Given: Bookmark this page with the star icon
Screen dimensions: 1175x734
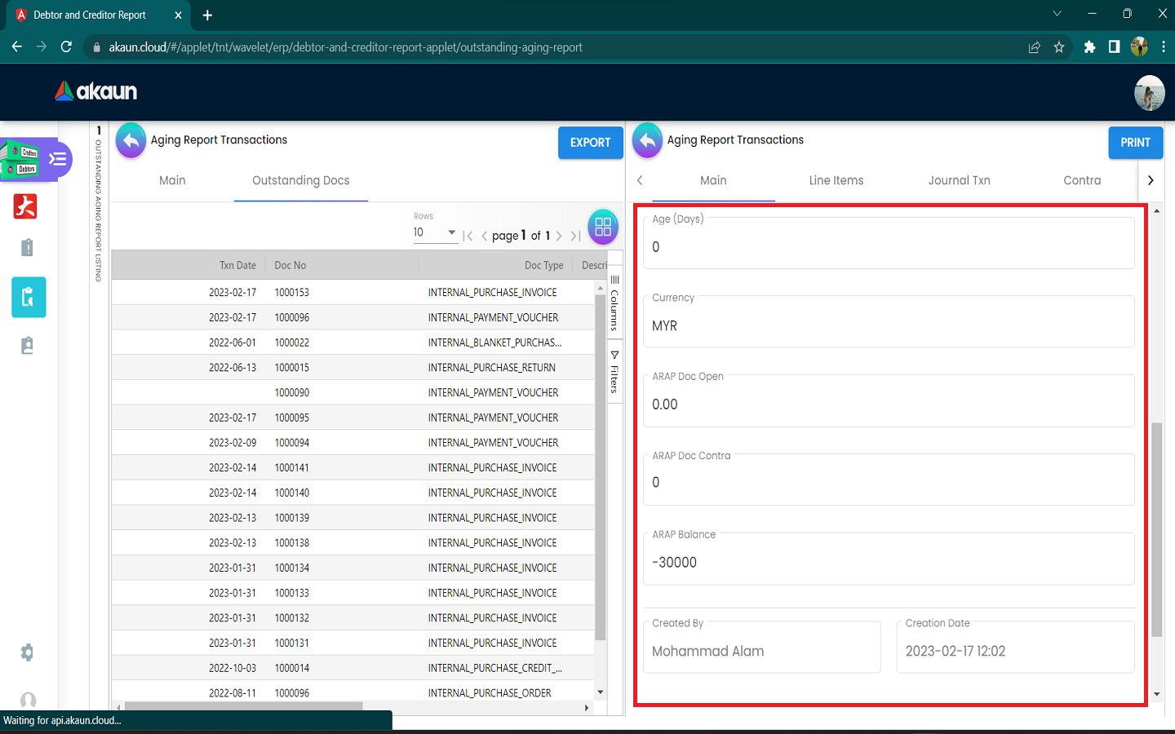Looking at the screenshot, I should pyautogui.click(x=1059, y=47).
